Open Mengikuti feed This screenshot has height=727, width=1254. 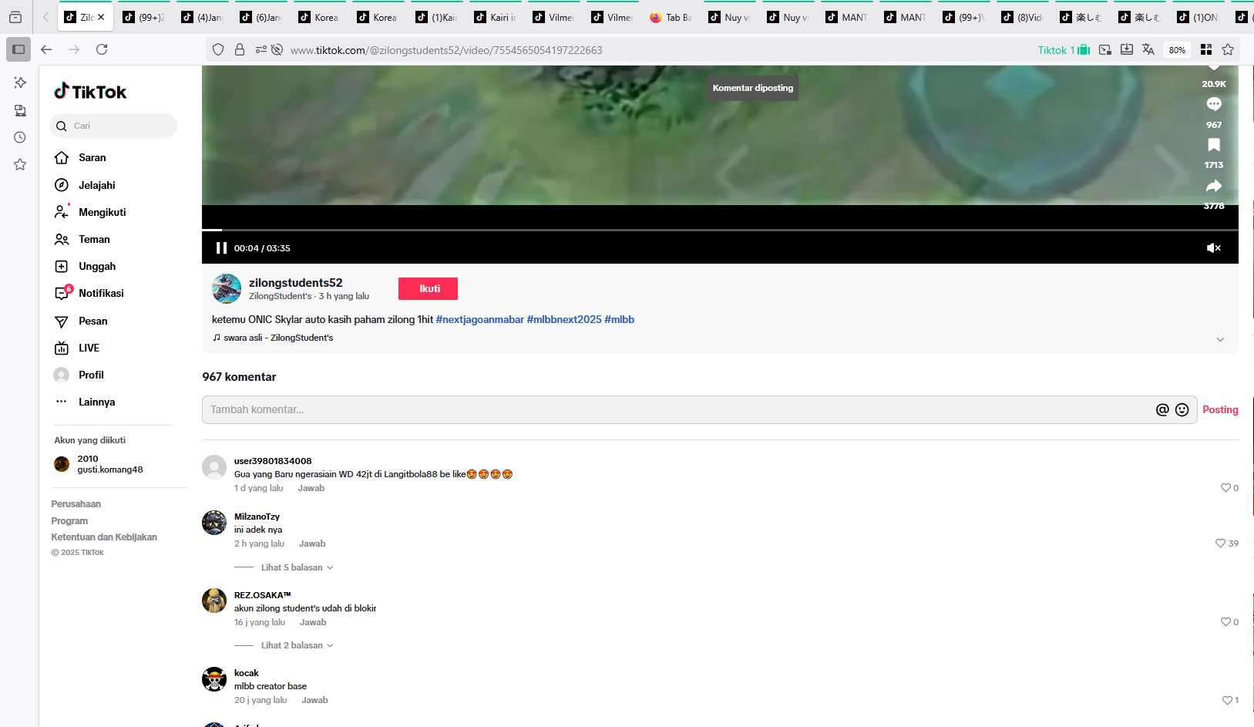pos(90,212)
